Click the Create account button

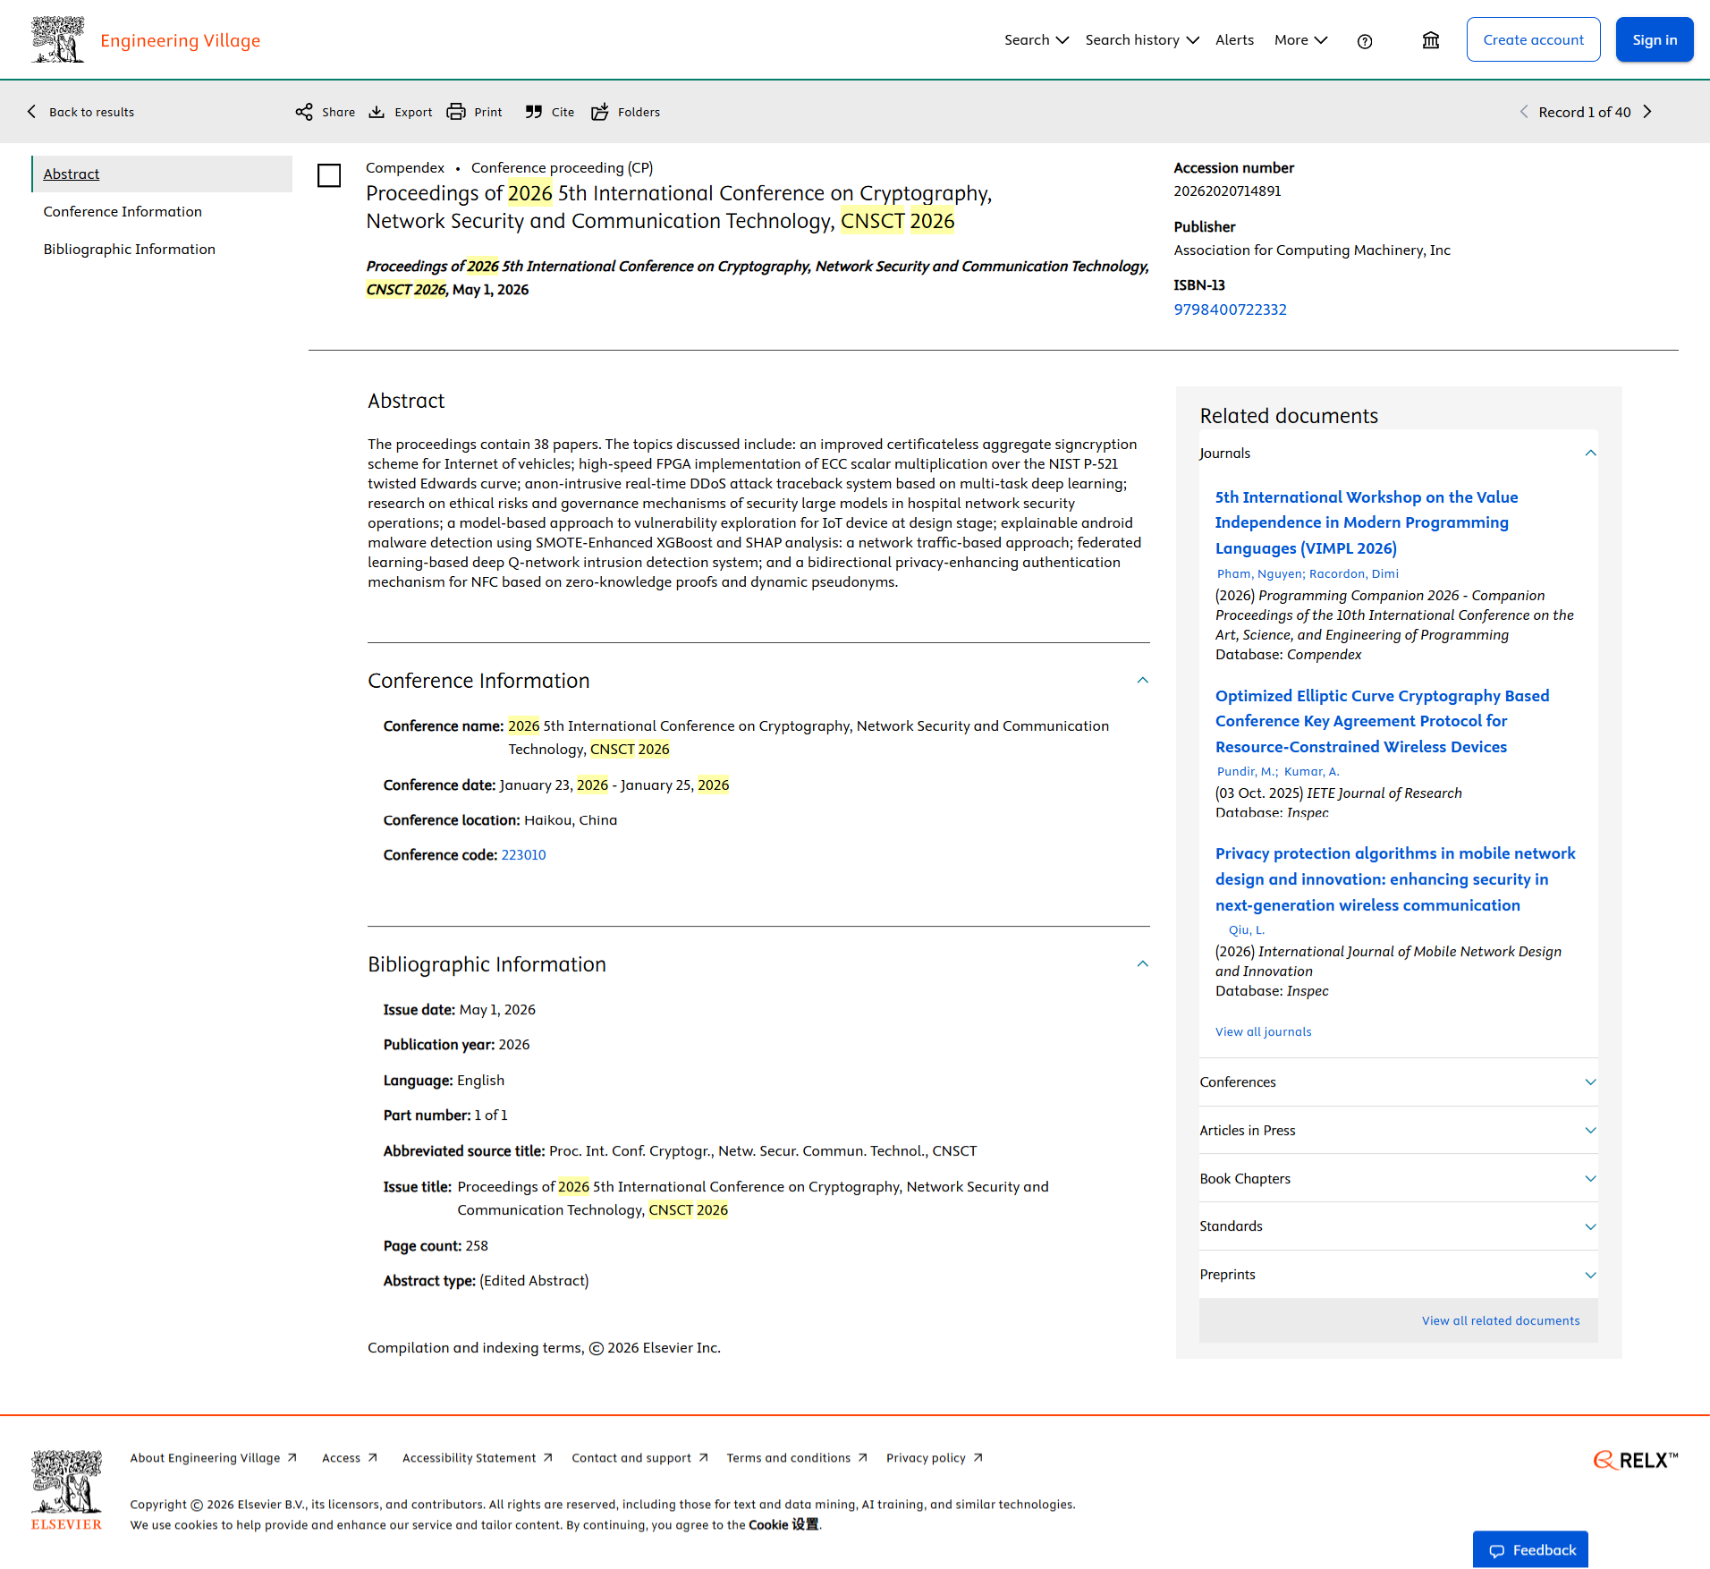(1533, 39)
